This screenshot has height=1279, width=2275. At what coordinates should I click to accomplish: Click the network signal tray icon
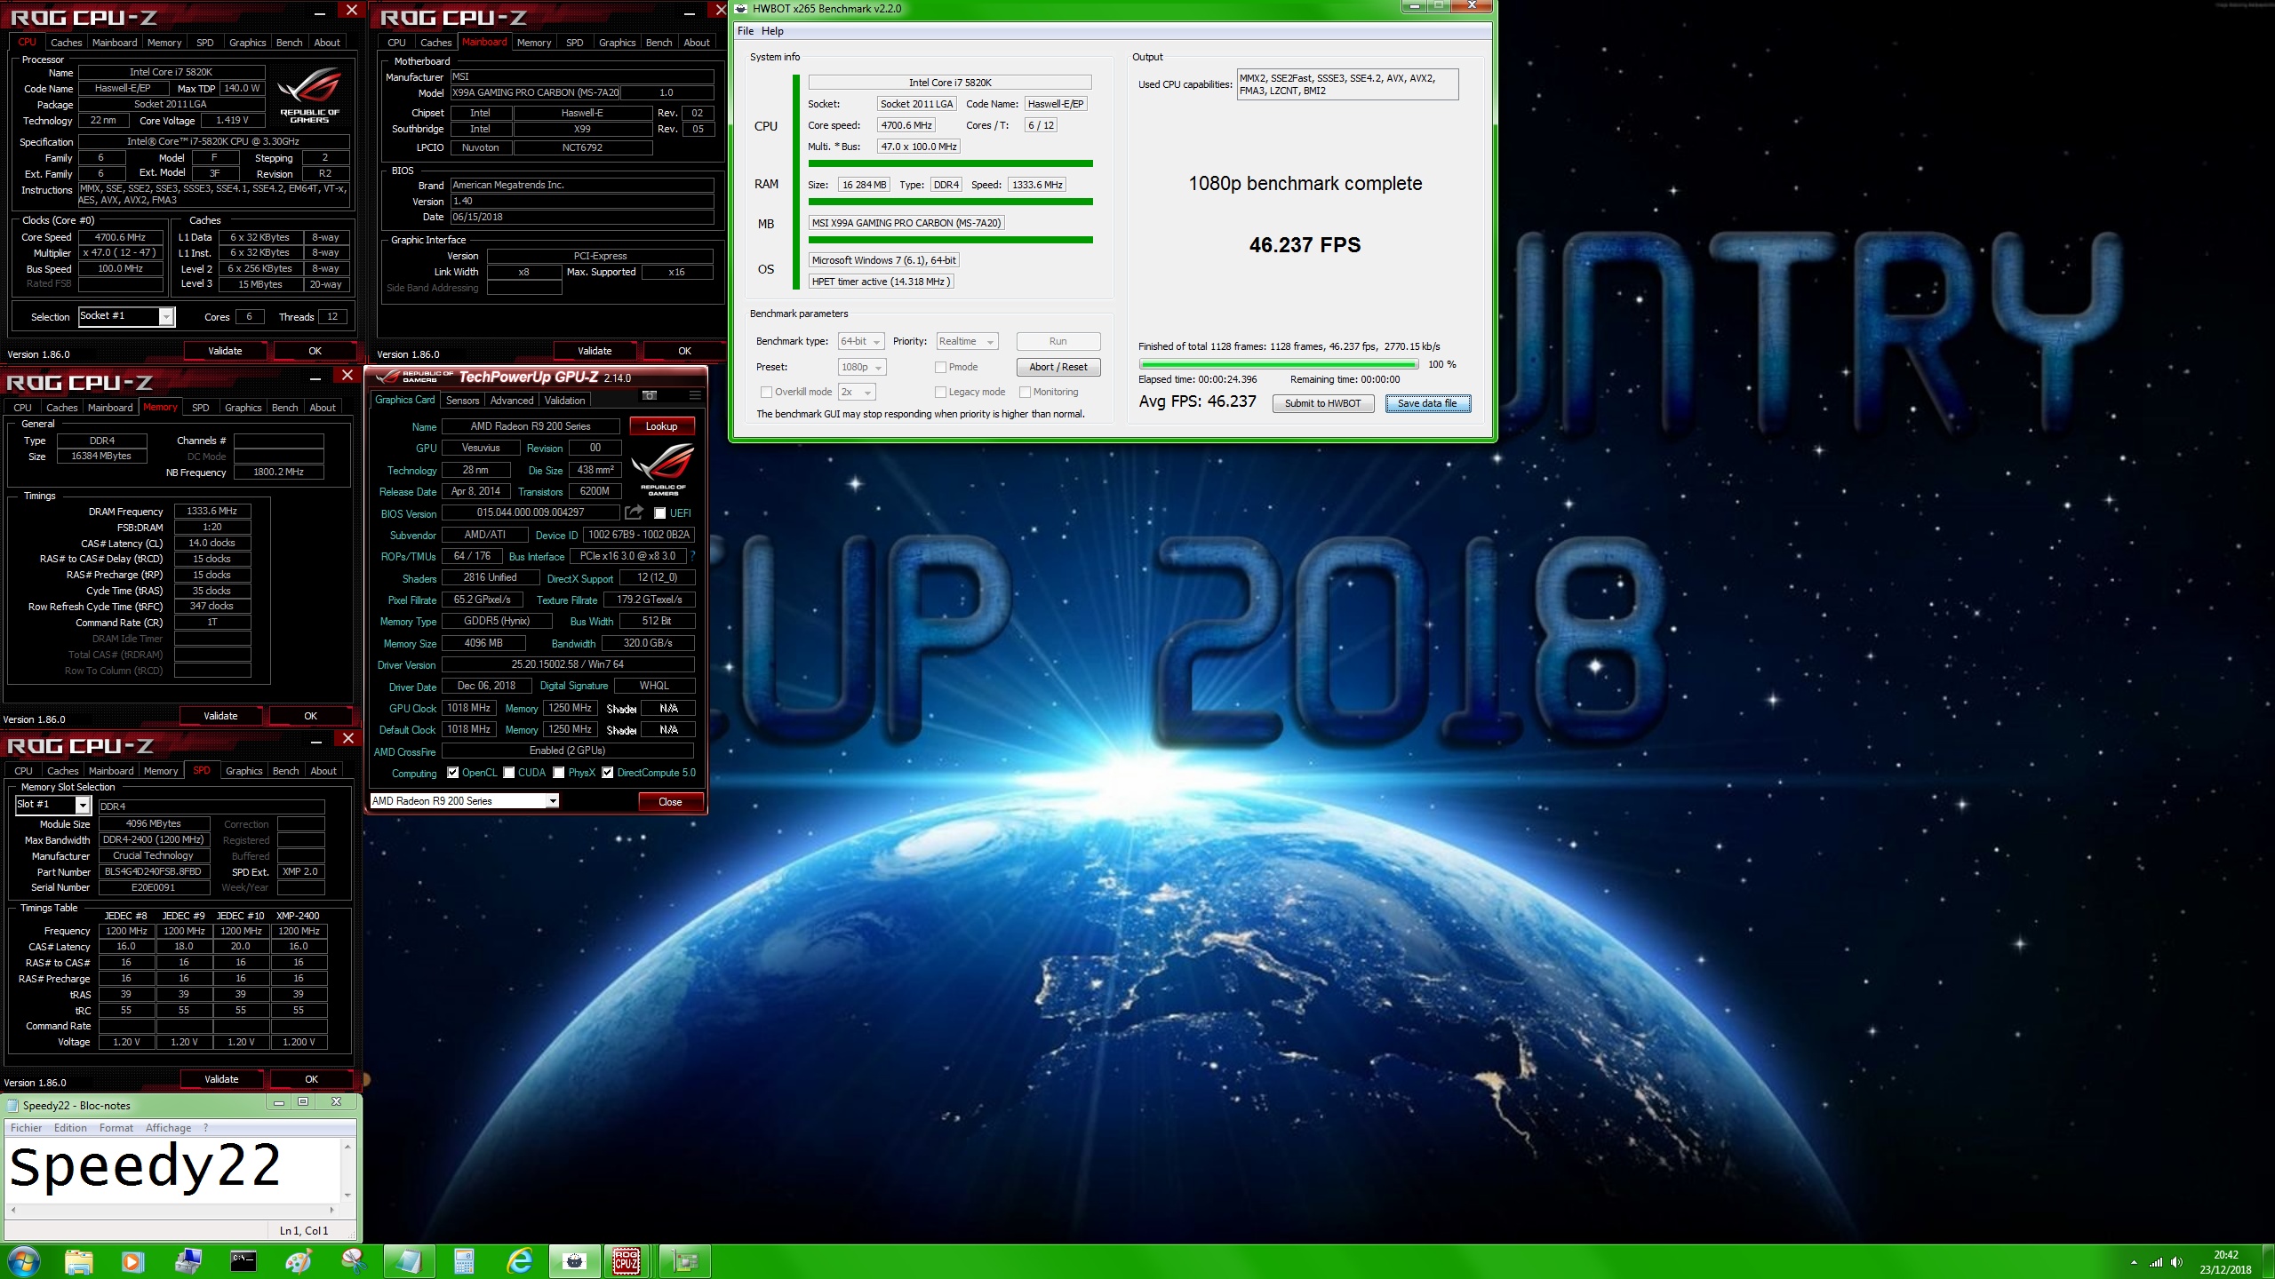click(2156, 1262)
